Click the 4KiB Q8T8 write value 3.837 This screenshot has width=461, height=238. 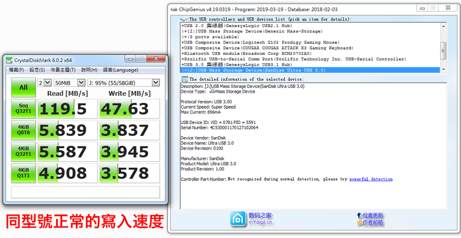point(129,130)
